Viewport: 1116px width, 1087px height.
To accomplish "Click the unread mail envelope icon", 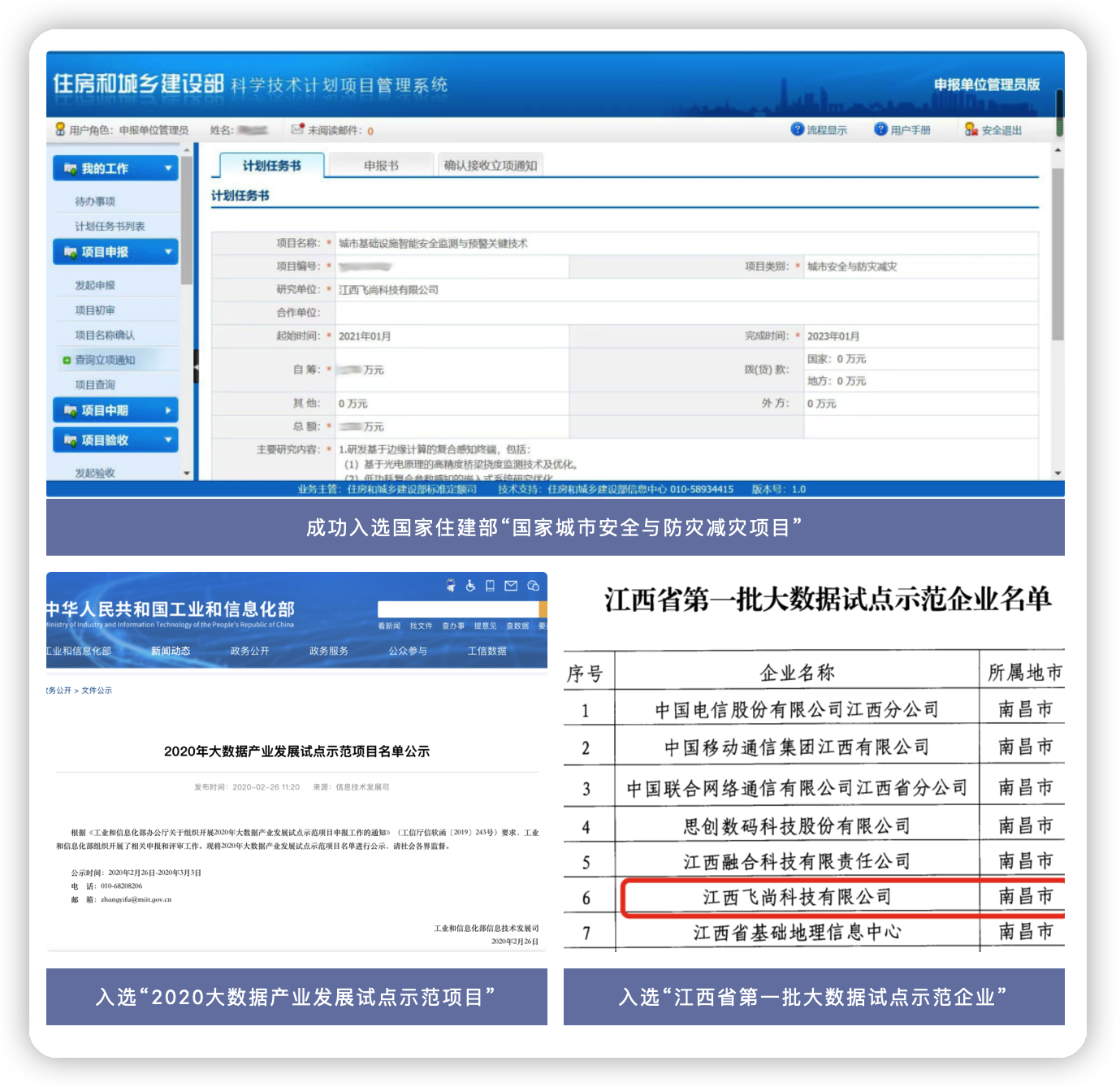I will (x=297, y=129).
